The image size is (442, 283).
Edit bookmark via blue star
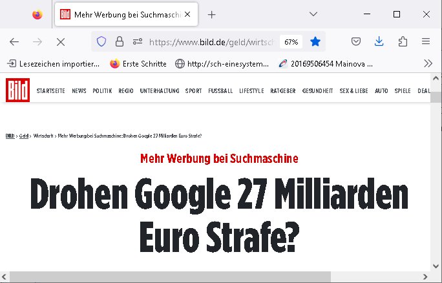pyautogui.click(x=315, y=42)
